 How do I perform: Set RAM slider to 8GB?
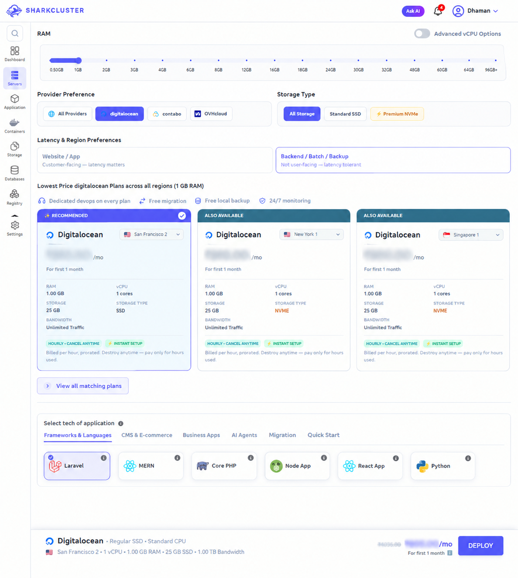pos(219,61)
